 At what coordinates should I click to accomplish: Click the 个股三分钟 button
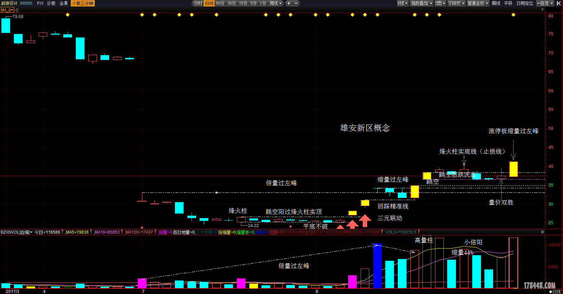coord(82,3)
